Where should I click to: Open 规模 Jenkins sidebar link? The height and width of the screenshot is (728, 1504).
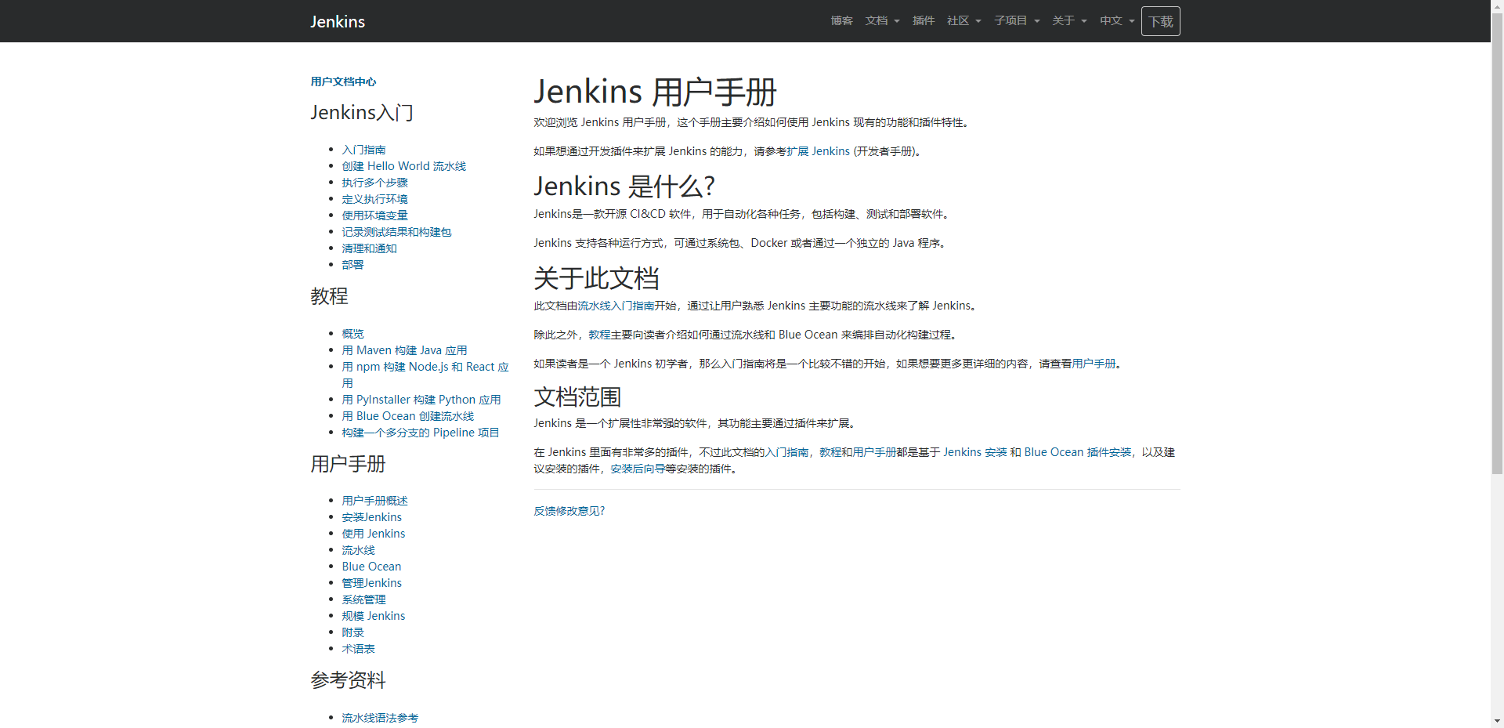click(373, 616)
